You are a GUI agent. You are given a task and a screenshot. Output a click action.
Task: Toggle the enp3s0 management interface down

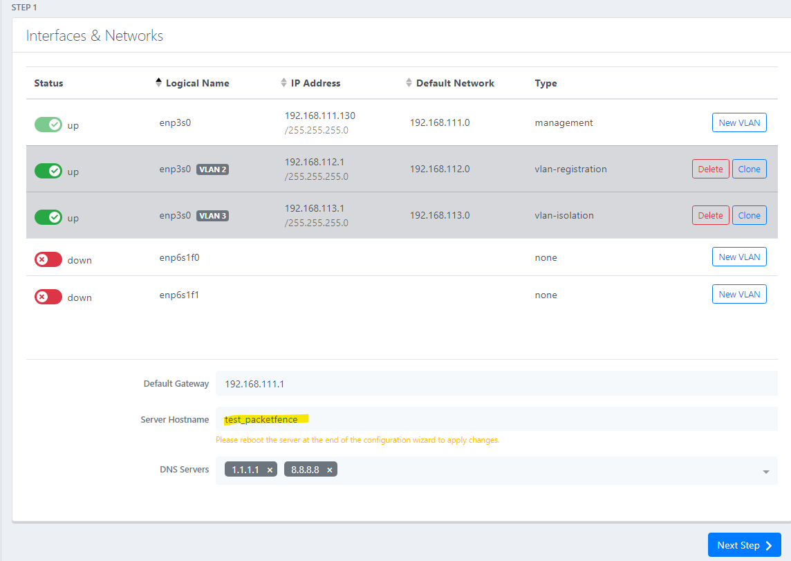point(48,124)
